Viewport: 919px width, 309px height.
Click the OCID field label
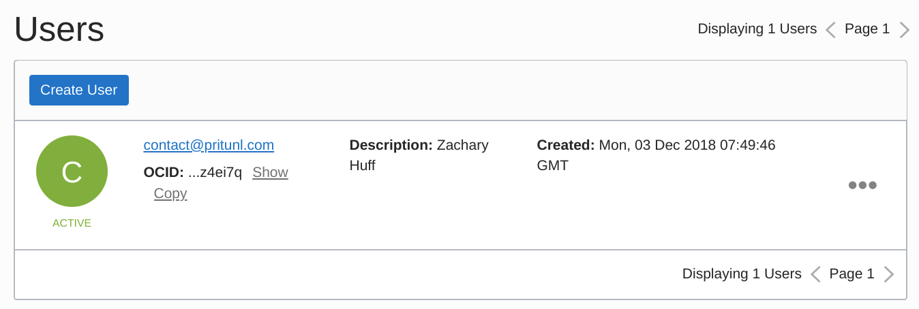tap(164, 172)
